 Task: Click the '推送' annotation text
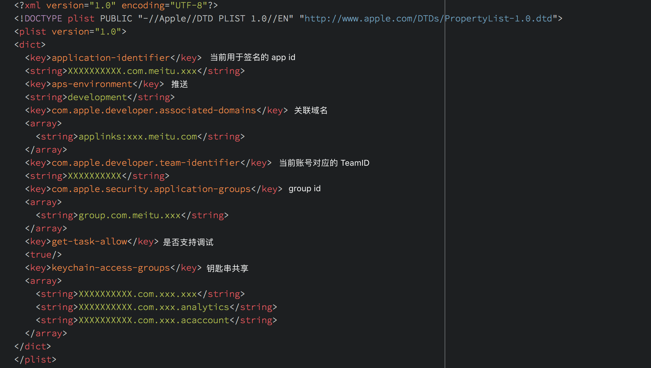tap(179, 84)
